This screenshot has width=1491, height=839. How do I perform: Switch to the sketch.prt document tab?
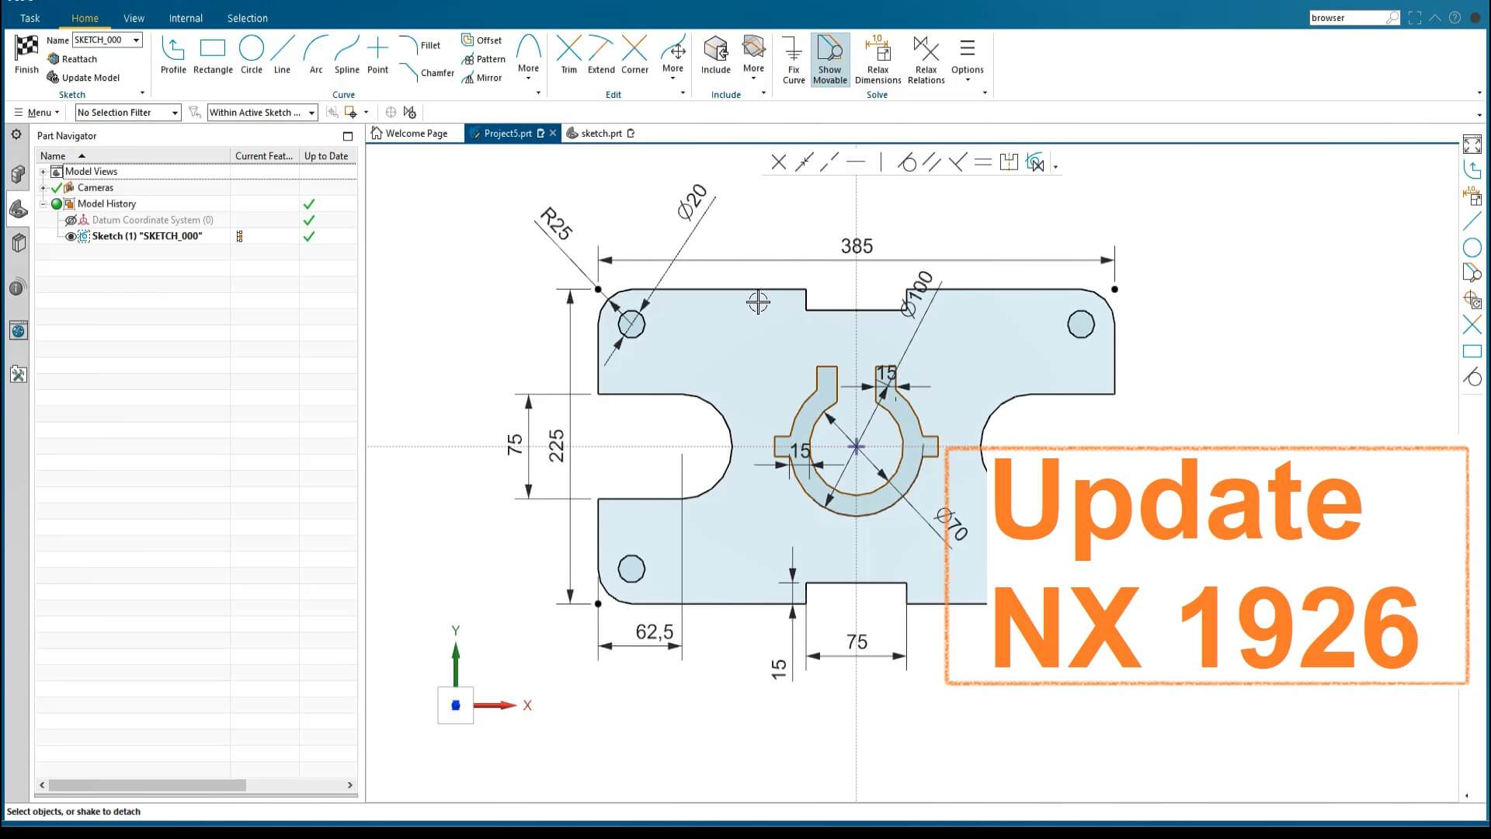point(600,134)
